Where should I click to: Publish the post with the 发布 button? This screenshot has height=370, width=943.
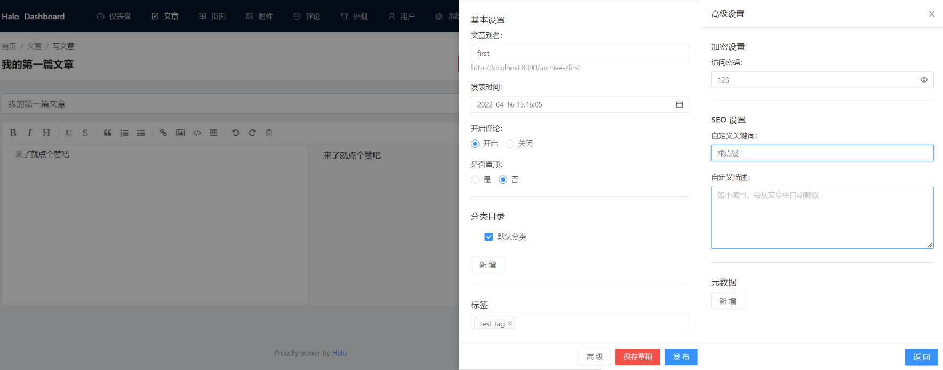pyautogui.click(x=681, y=357)
